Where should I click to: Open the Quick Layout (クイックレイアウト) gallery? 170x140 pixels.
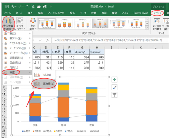[x=19, y=24]
